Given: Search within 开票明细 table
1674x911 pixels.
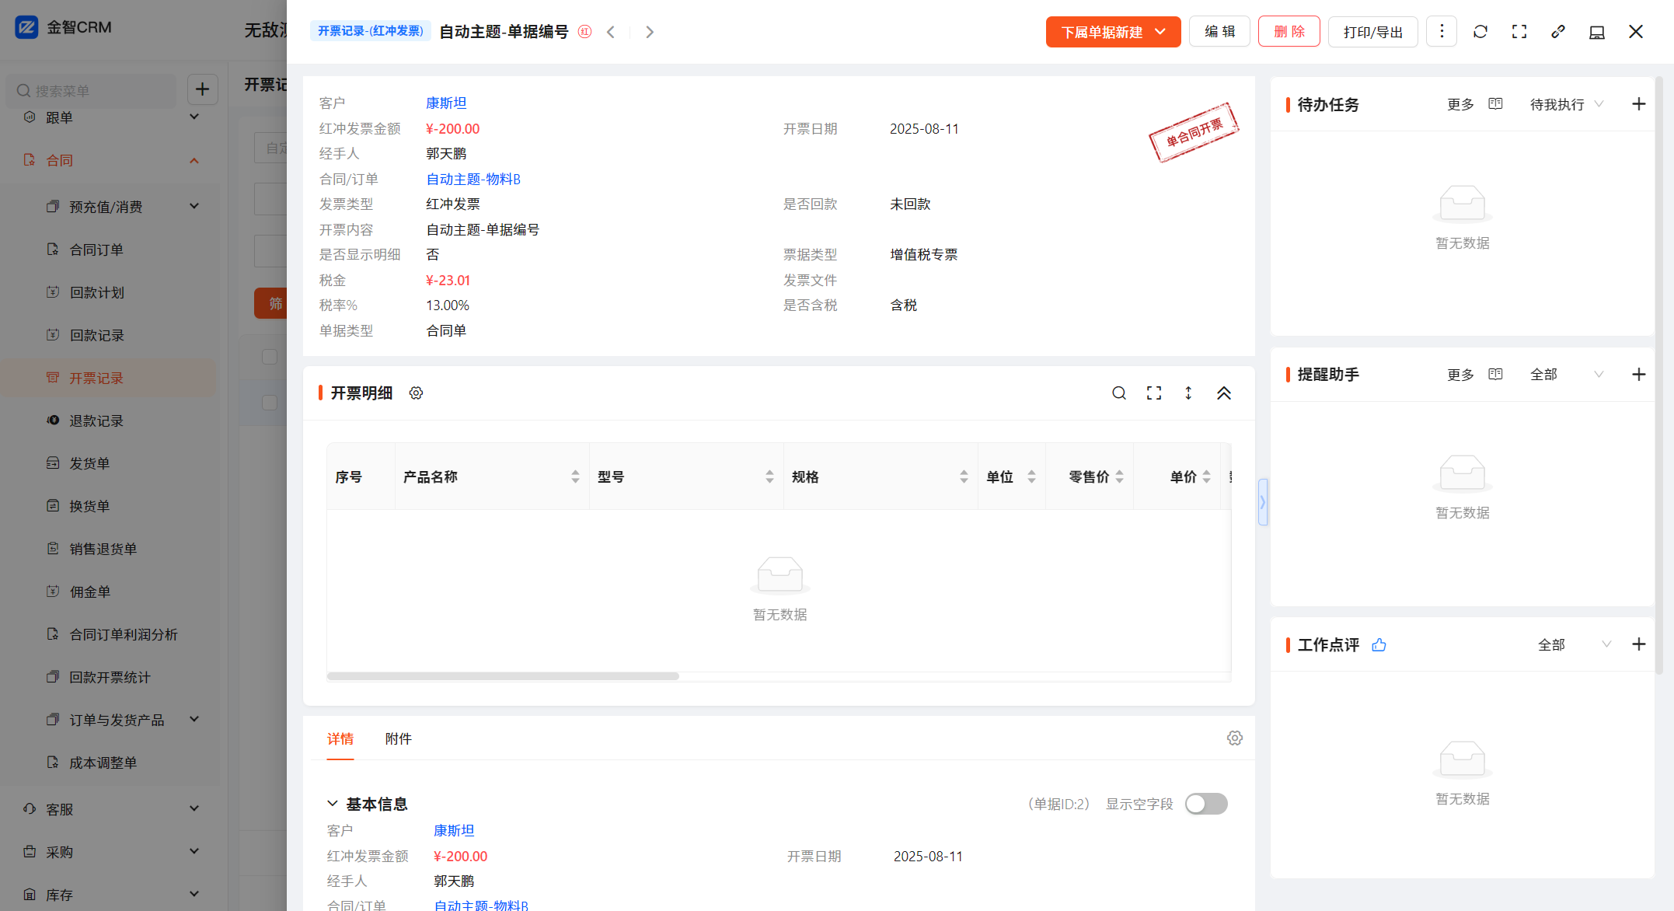Looking at the screenshot, I should pos(1118,393).
